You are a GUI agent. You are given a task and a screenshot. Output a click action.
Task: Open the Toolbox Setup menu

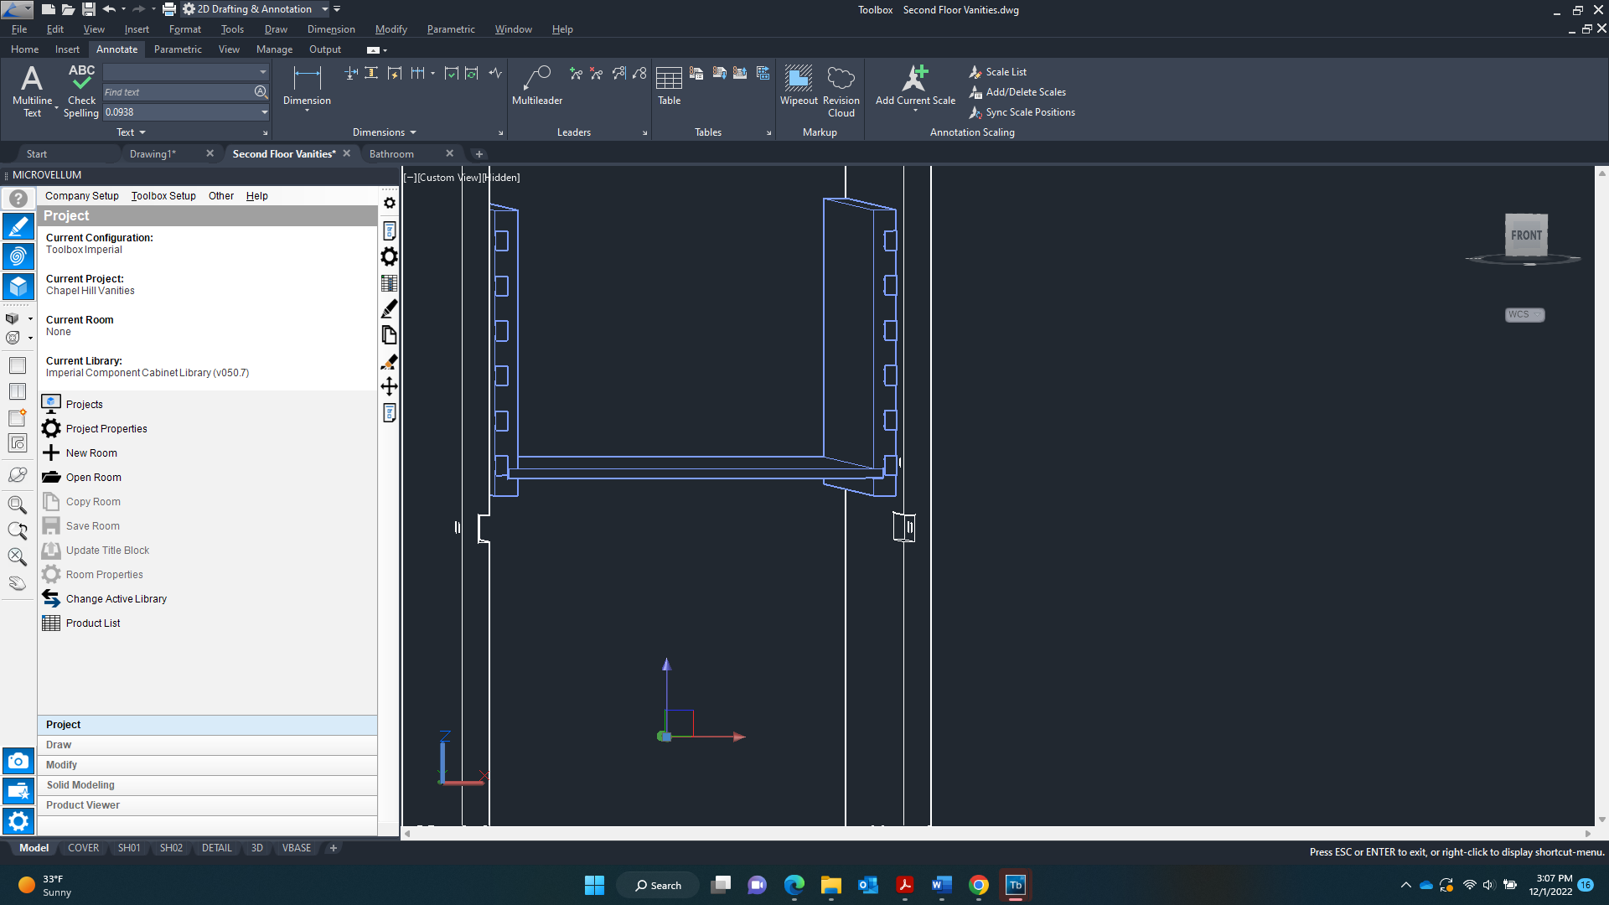tap(163, 196)
